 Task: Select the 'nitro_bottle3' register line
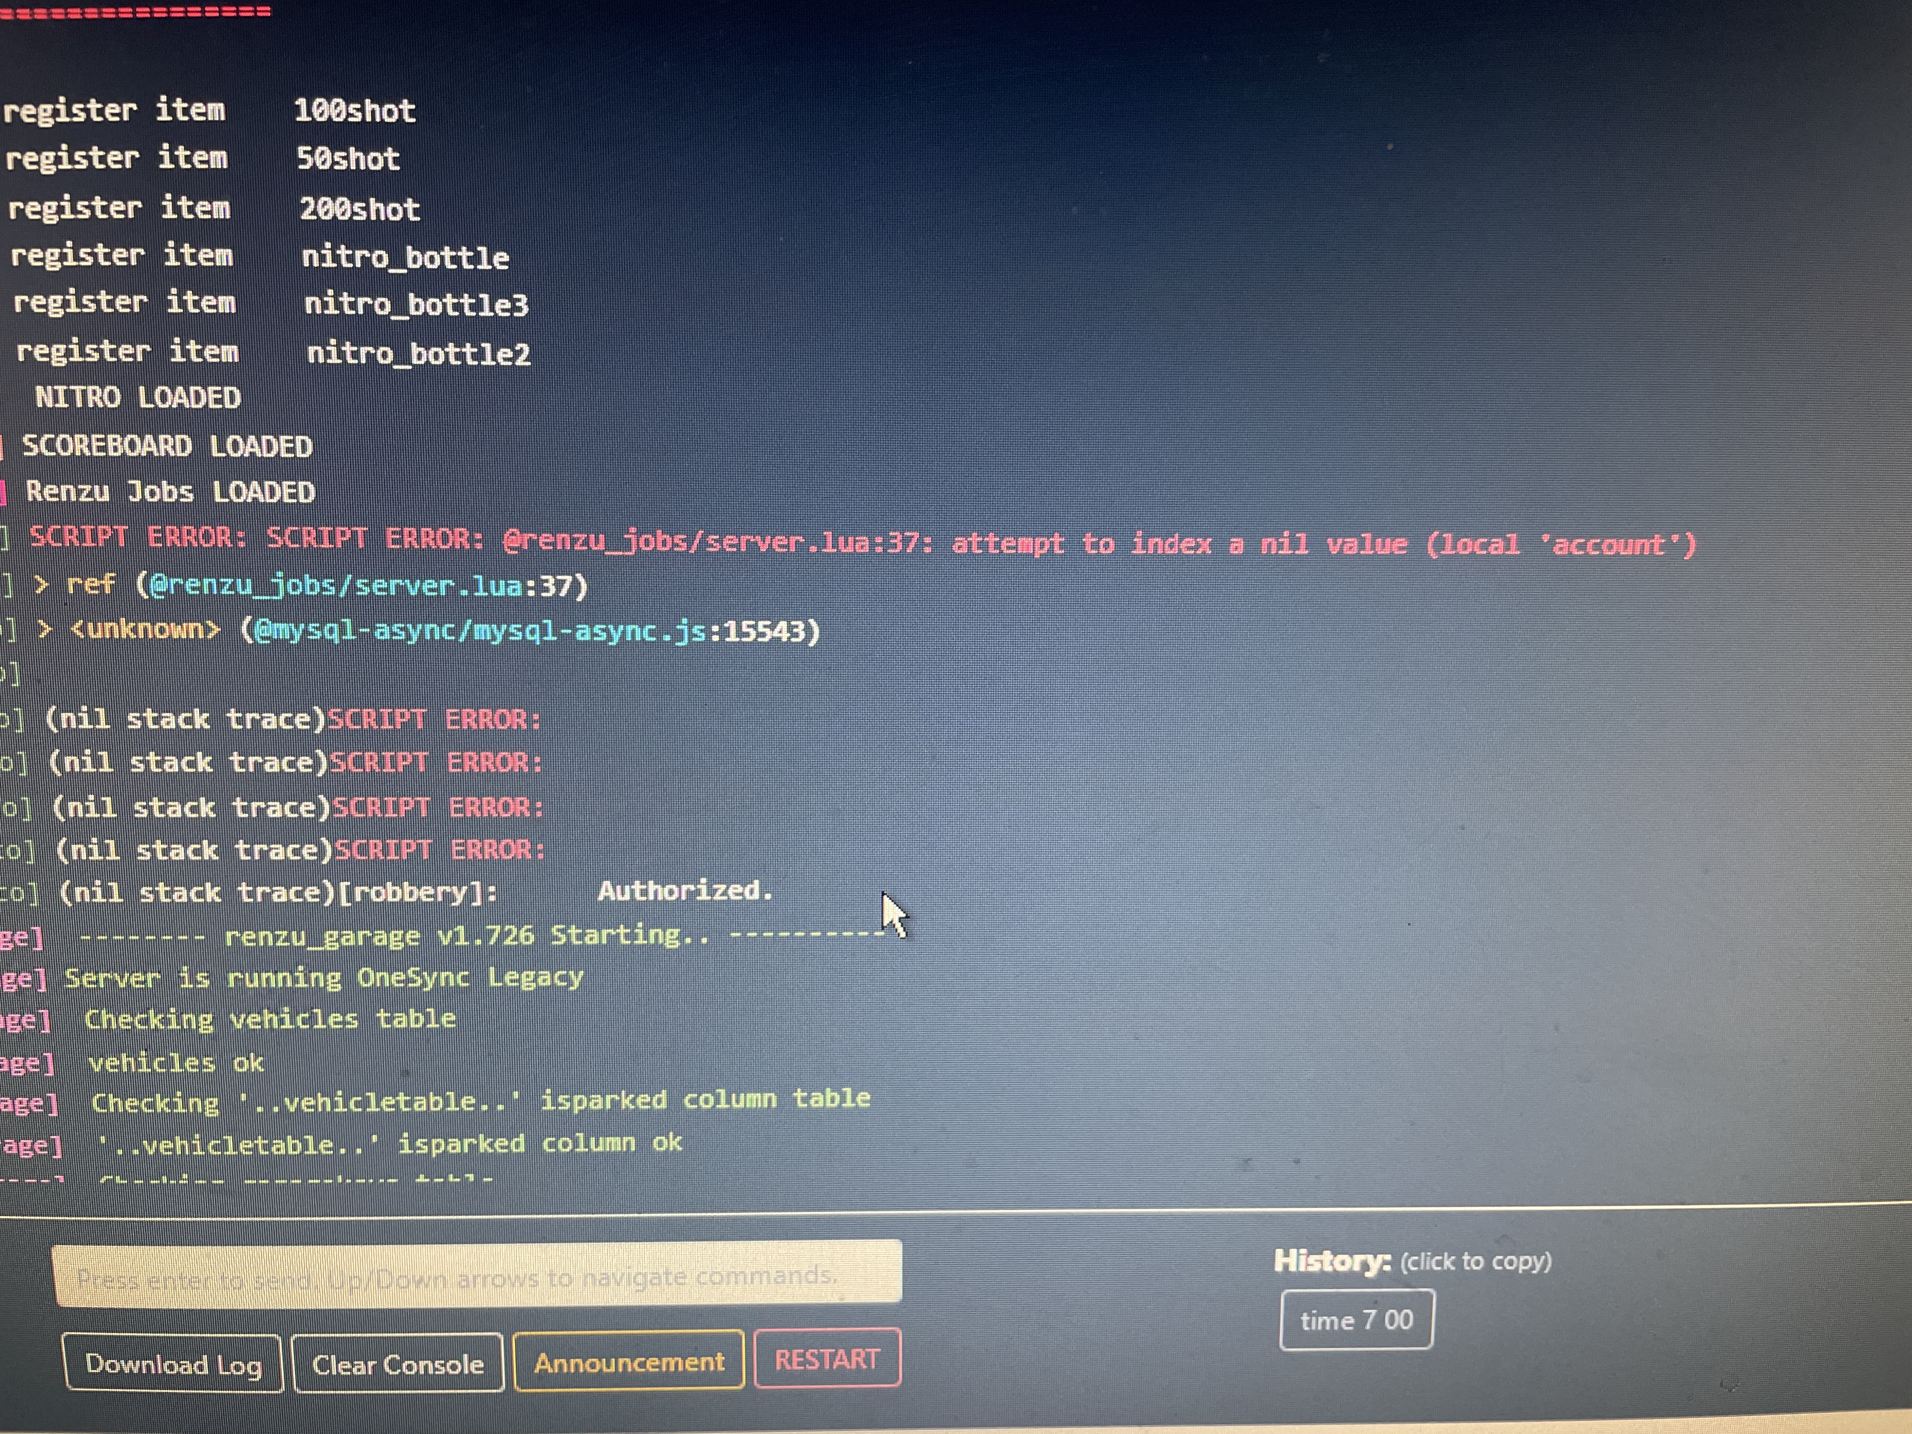click(x=271, y=303)
